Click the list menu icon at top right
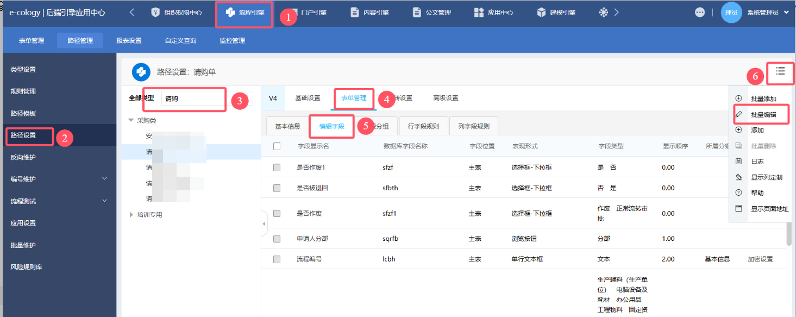796x317 pixels. 780,71
